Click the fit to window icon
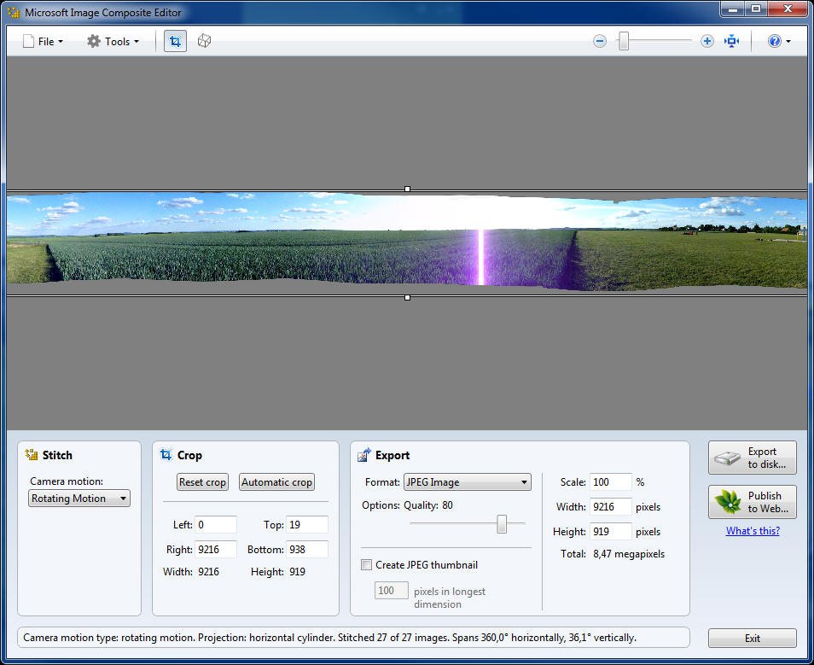This screenshot has width=814, height=665. point(731,41)
